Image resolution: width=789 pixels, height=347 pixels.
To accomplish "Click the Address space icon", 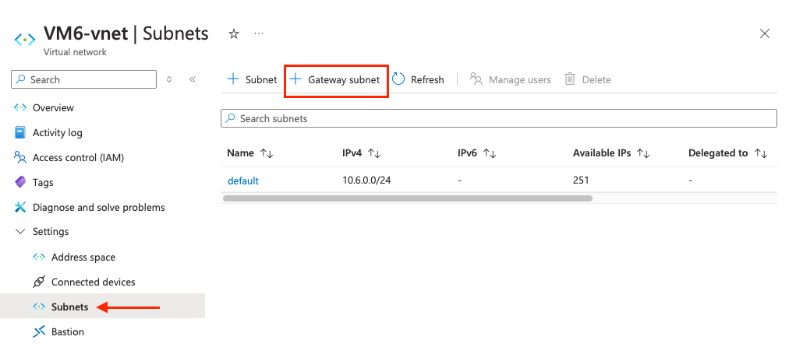I will 39,257.
